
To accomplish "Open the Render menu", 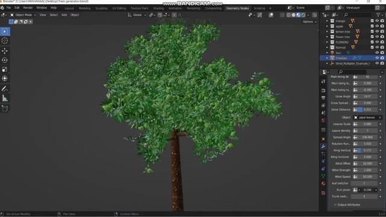I will 28,8.
